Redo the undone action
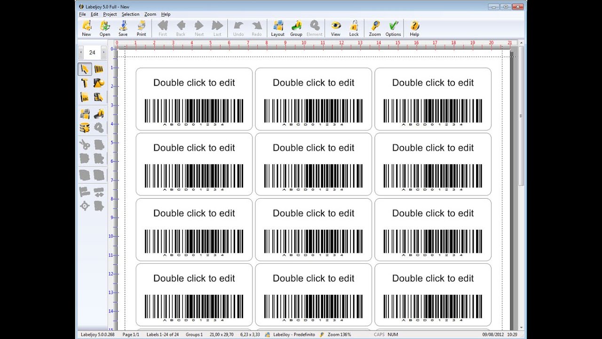This screenshot has height=339, width=602. [257, 28]
